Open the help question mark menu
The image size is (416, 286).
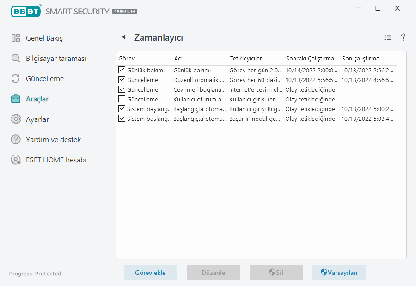click(x=403, y=37)
